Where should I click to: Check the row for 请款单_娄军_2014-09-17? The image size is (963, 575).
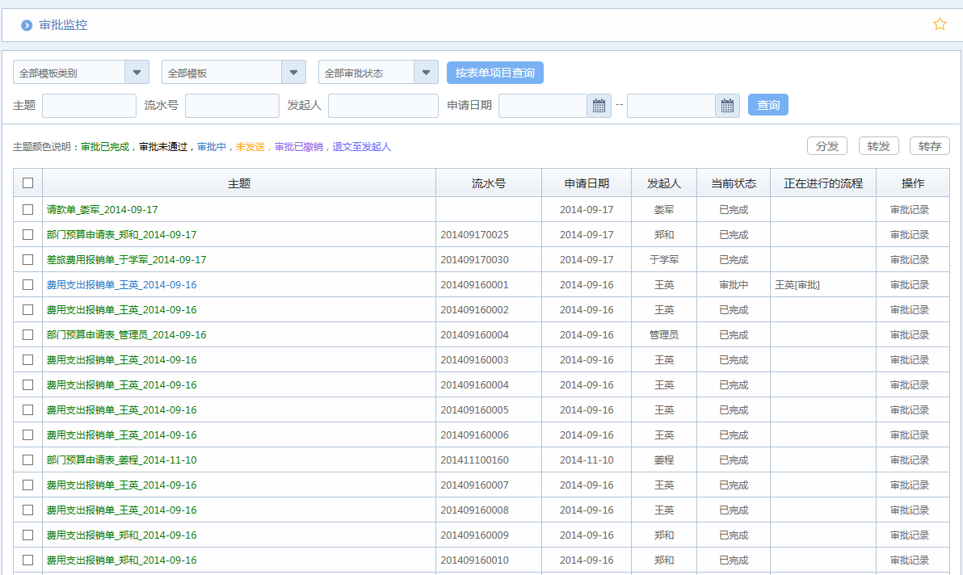pyautogui.click(x=27, y=209)
